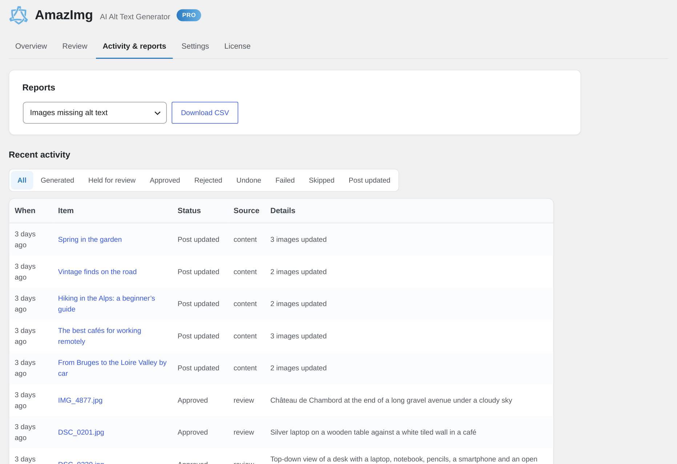Show only Approved activity
Viewport: 677px width, 464px height.
(165, 180)
